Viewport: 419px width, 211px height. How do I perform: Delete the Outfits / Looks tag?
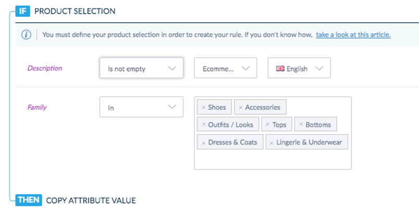click(x=203, y=124)
